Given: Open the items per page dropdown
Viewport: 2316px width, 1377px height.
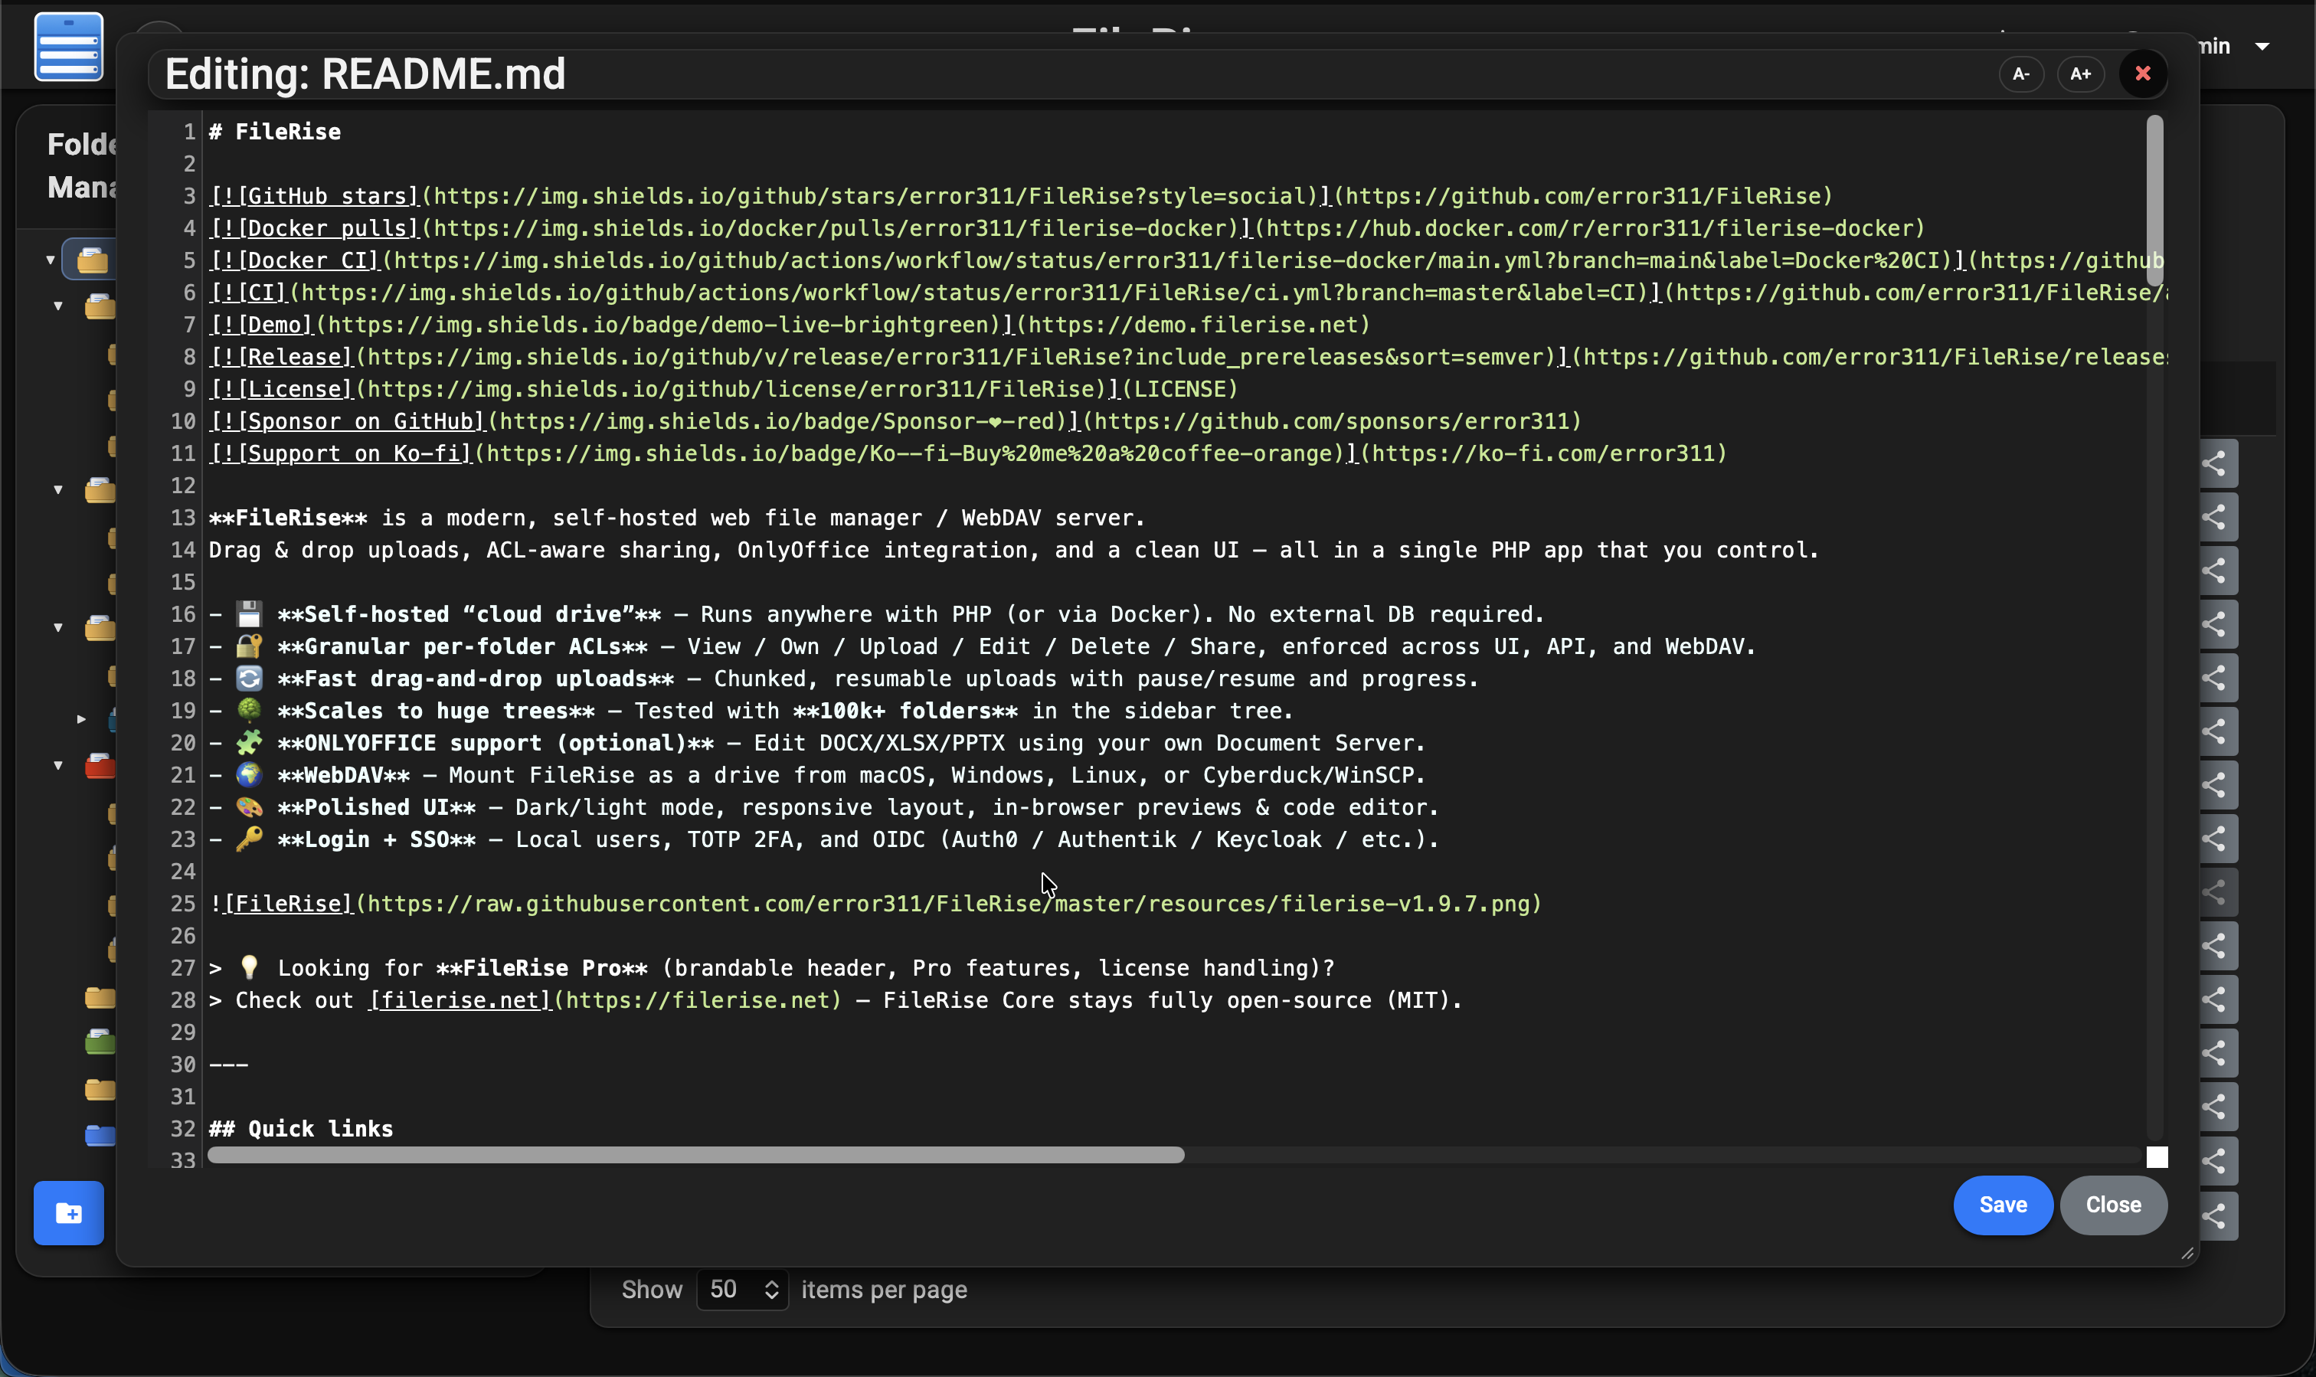Looking at the screenshot, I should point(741,1290).
